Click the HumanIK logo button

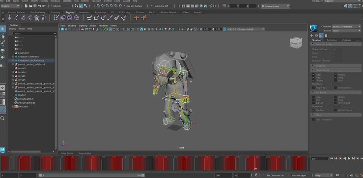(313, 29)
